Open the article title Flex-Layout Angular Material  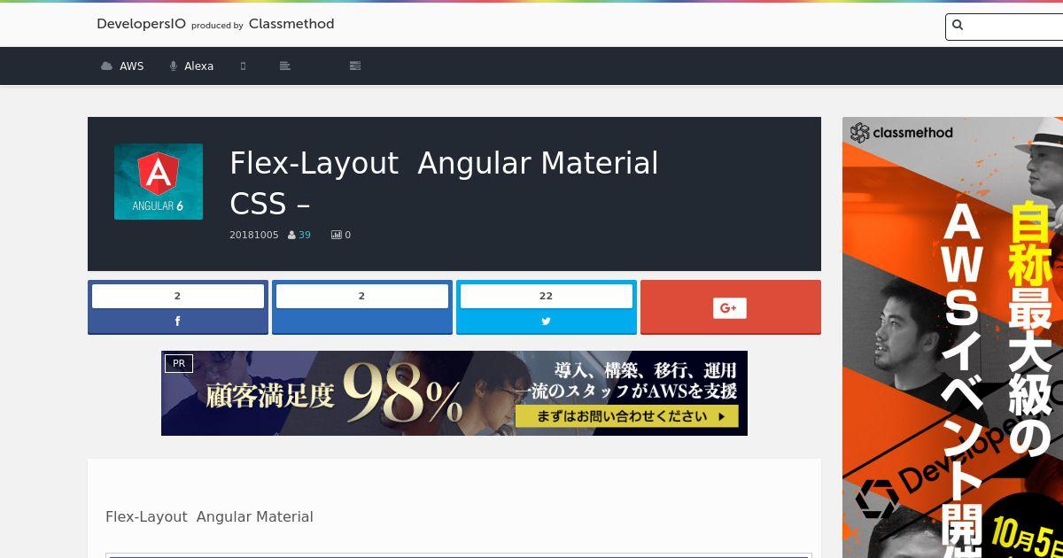444,183
